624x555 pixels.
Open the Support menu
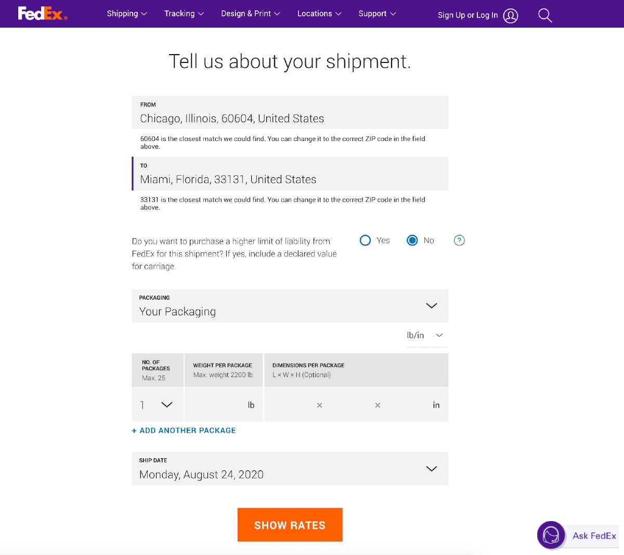click(x=377, y=14)
